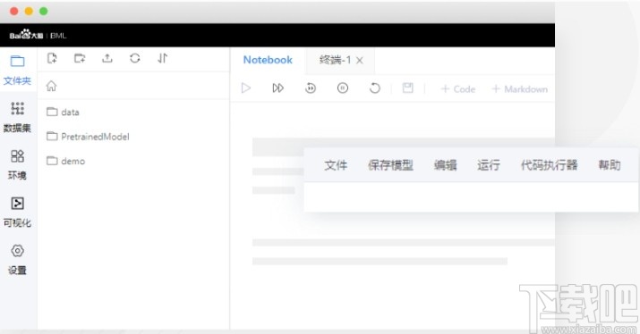The height and width of the screenshot is (334, 640).
Task: Click the Baidu BML logo
Action: pos(38,35)
